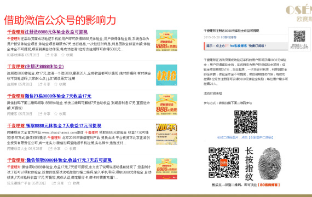
Task: Open link 千壹理财微信扫描8888体验金,7天收益17元
Action: point(49,96)
